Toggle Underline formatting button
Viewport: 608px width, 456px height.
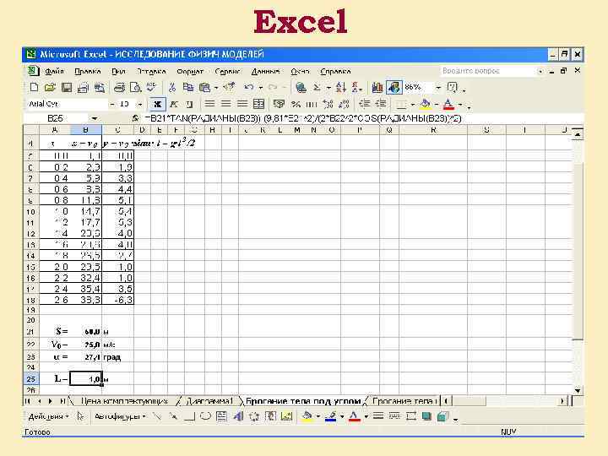tap(189, 105)
